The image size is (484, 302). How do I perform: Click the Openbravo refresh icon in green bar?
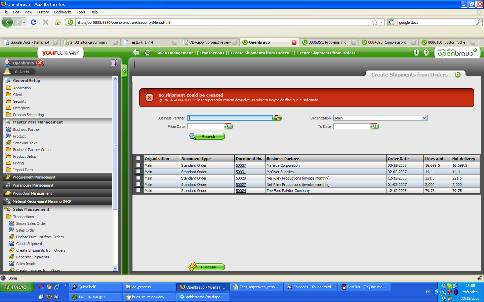point(147,52)
